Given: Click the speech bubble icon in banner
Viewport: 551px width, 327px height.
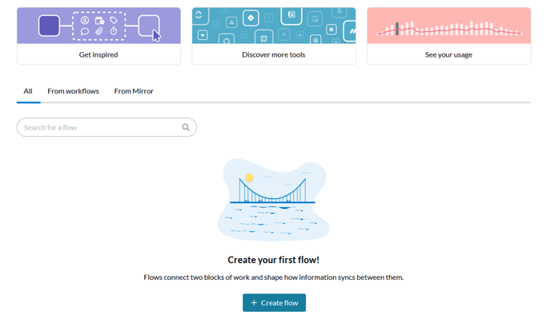Looking at the screenshot, I should click(x=85, y=31).
